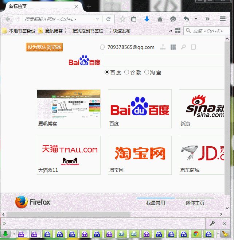This screenshot has width=234, height=240.
Task: Bookmark this page with the star icon
Action: 122,19
